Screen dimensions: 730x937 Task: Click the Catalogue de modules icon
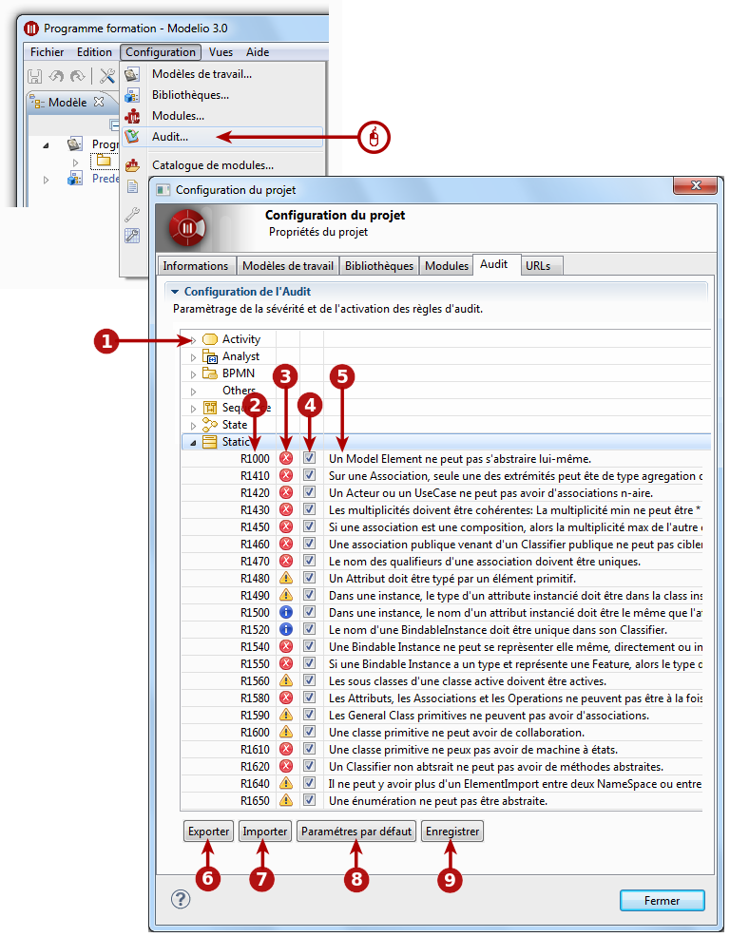click(132, 165)
